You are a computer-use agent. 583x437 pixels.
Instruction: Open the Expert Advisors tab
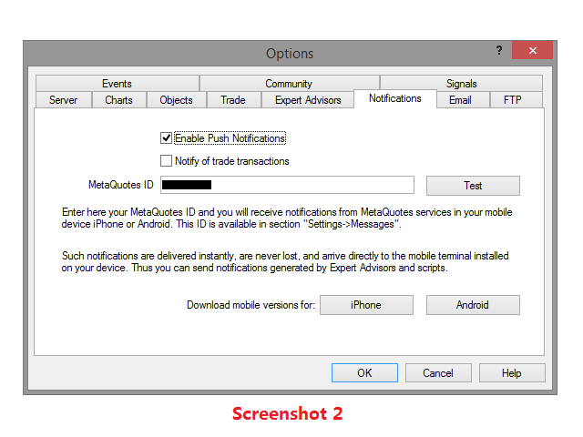click(x=308, y=100)
